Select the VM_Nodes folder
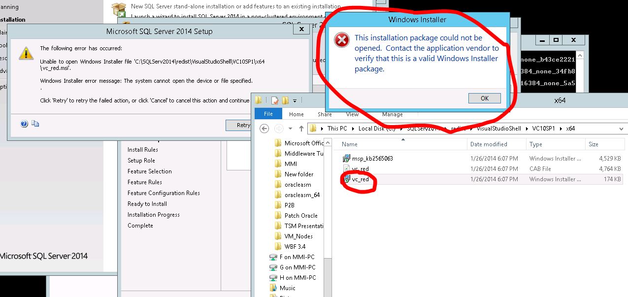 pyautogui.click(x=294, y=236)
